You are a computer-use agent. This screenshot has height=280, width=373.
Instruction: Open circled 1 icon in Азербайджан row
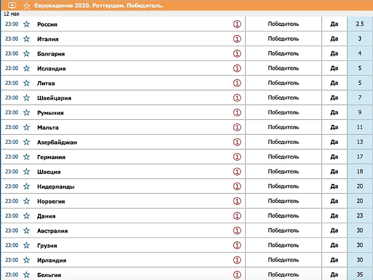tap(237, 142)
